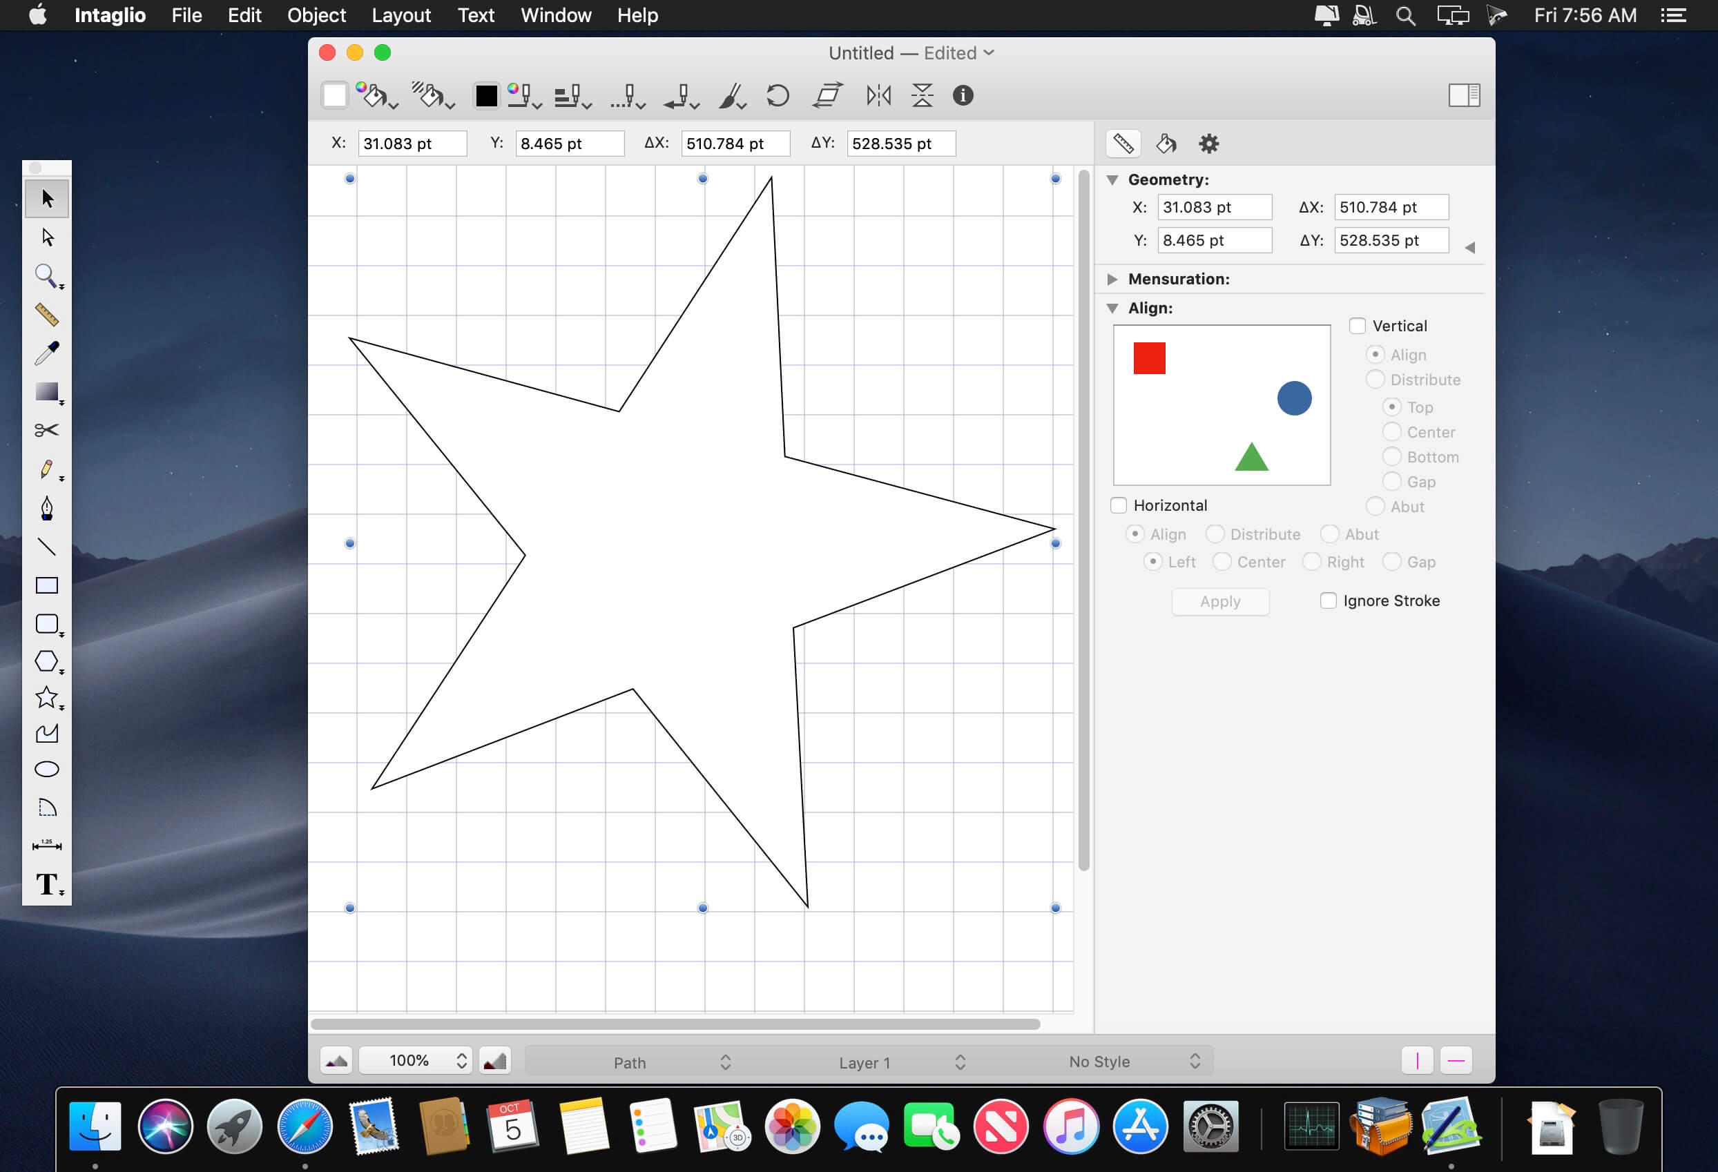Viewport: 1718px width, 1172px height.
Task: Flip vertically using the toolbar icon
Action: point(923,95)
